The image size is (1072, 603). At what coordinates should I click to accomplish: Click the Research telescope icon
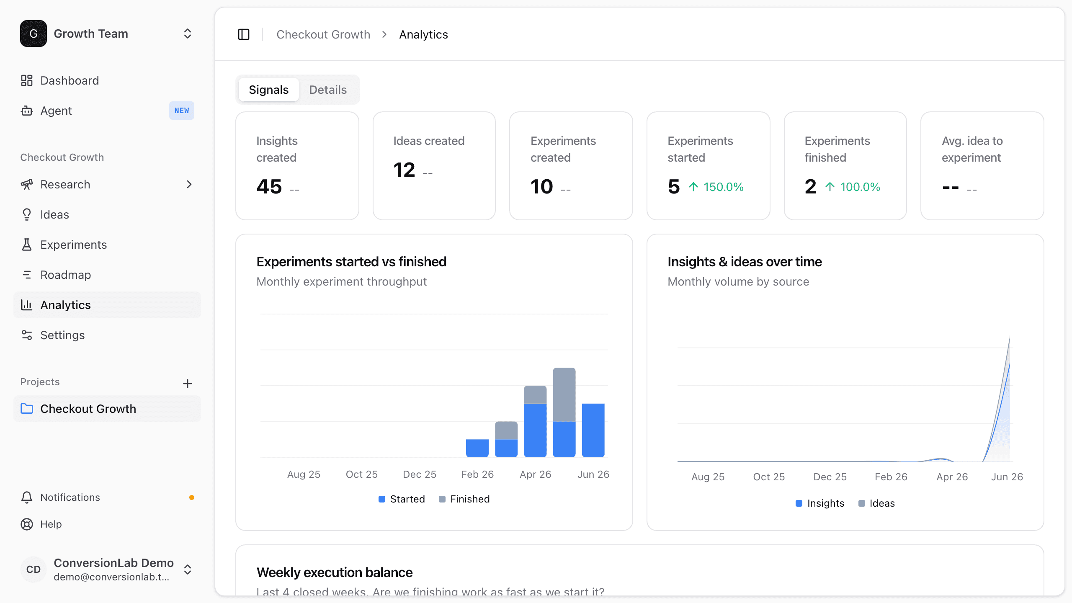[x=27, y=184]
